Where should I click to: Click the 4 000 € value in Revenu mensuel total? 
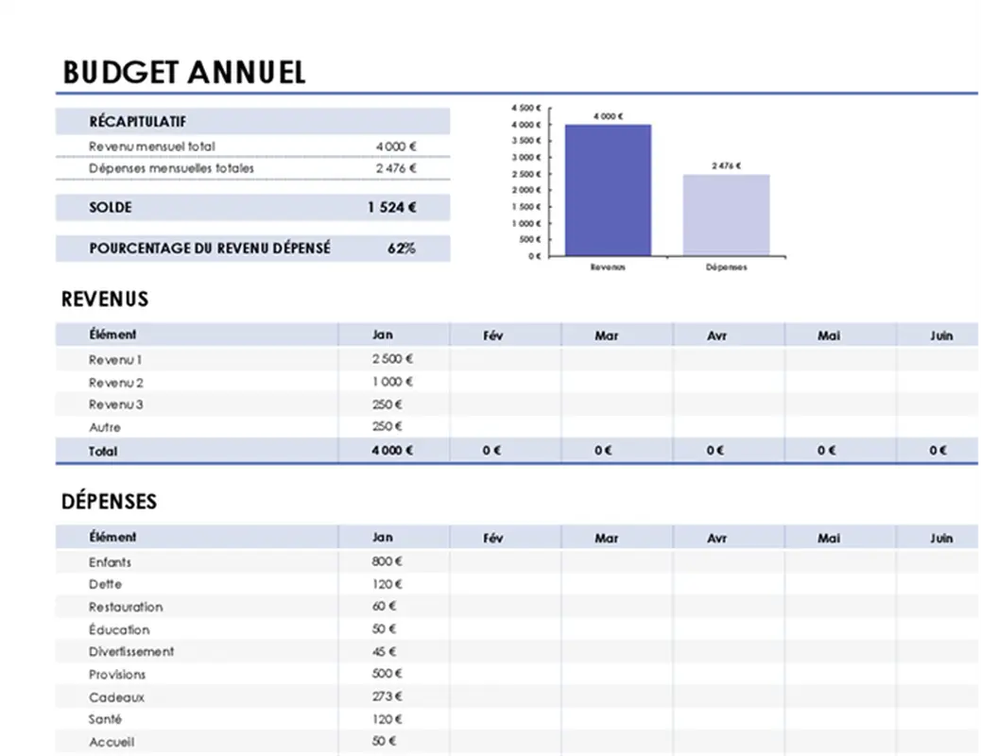397,146
